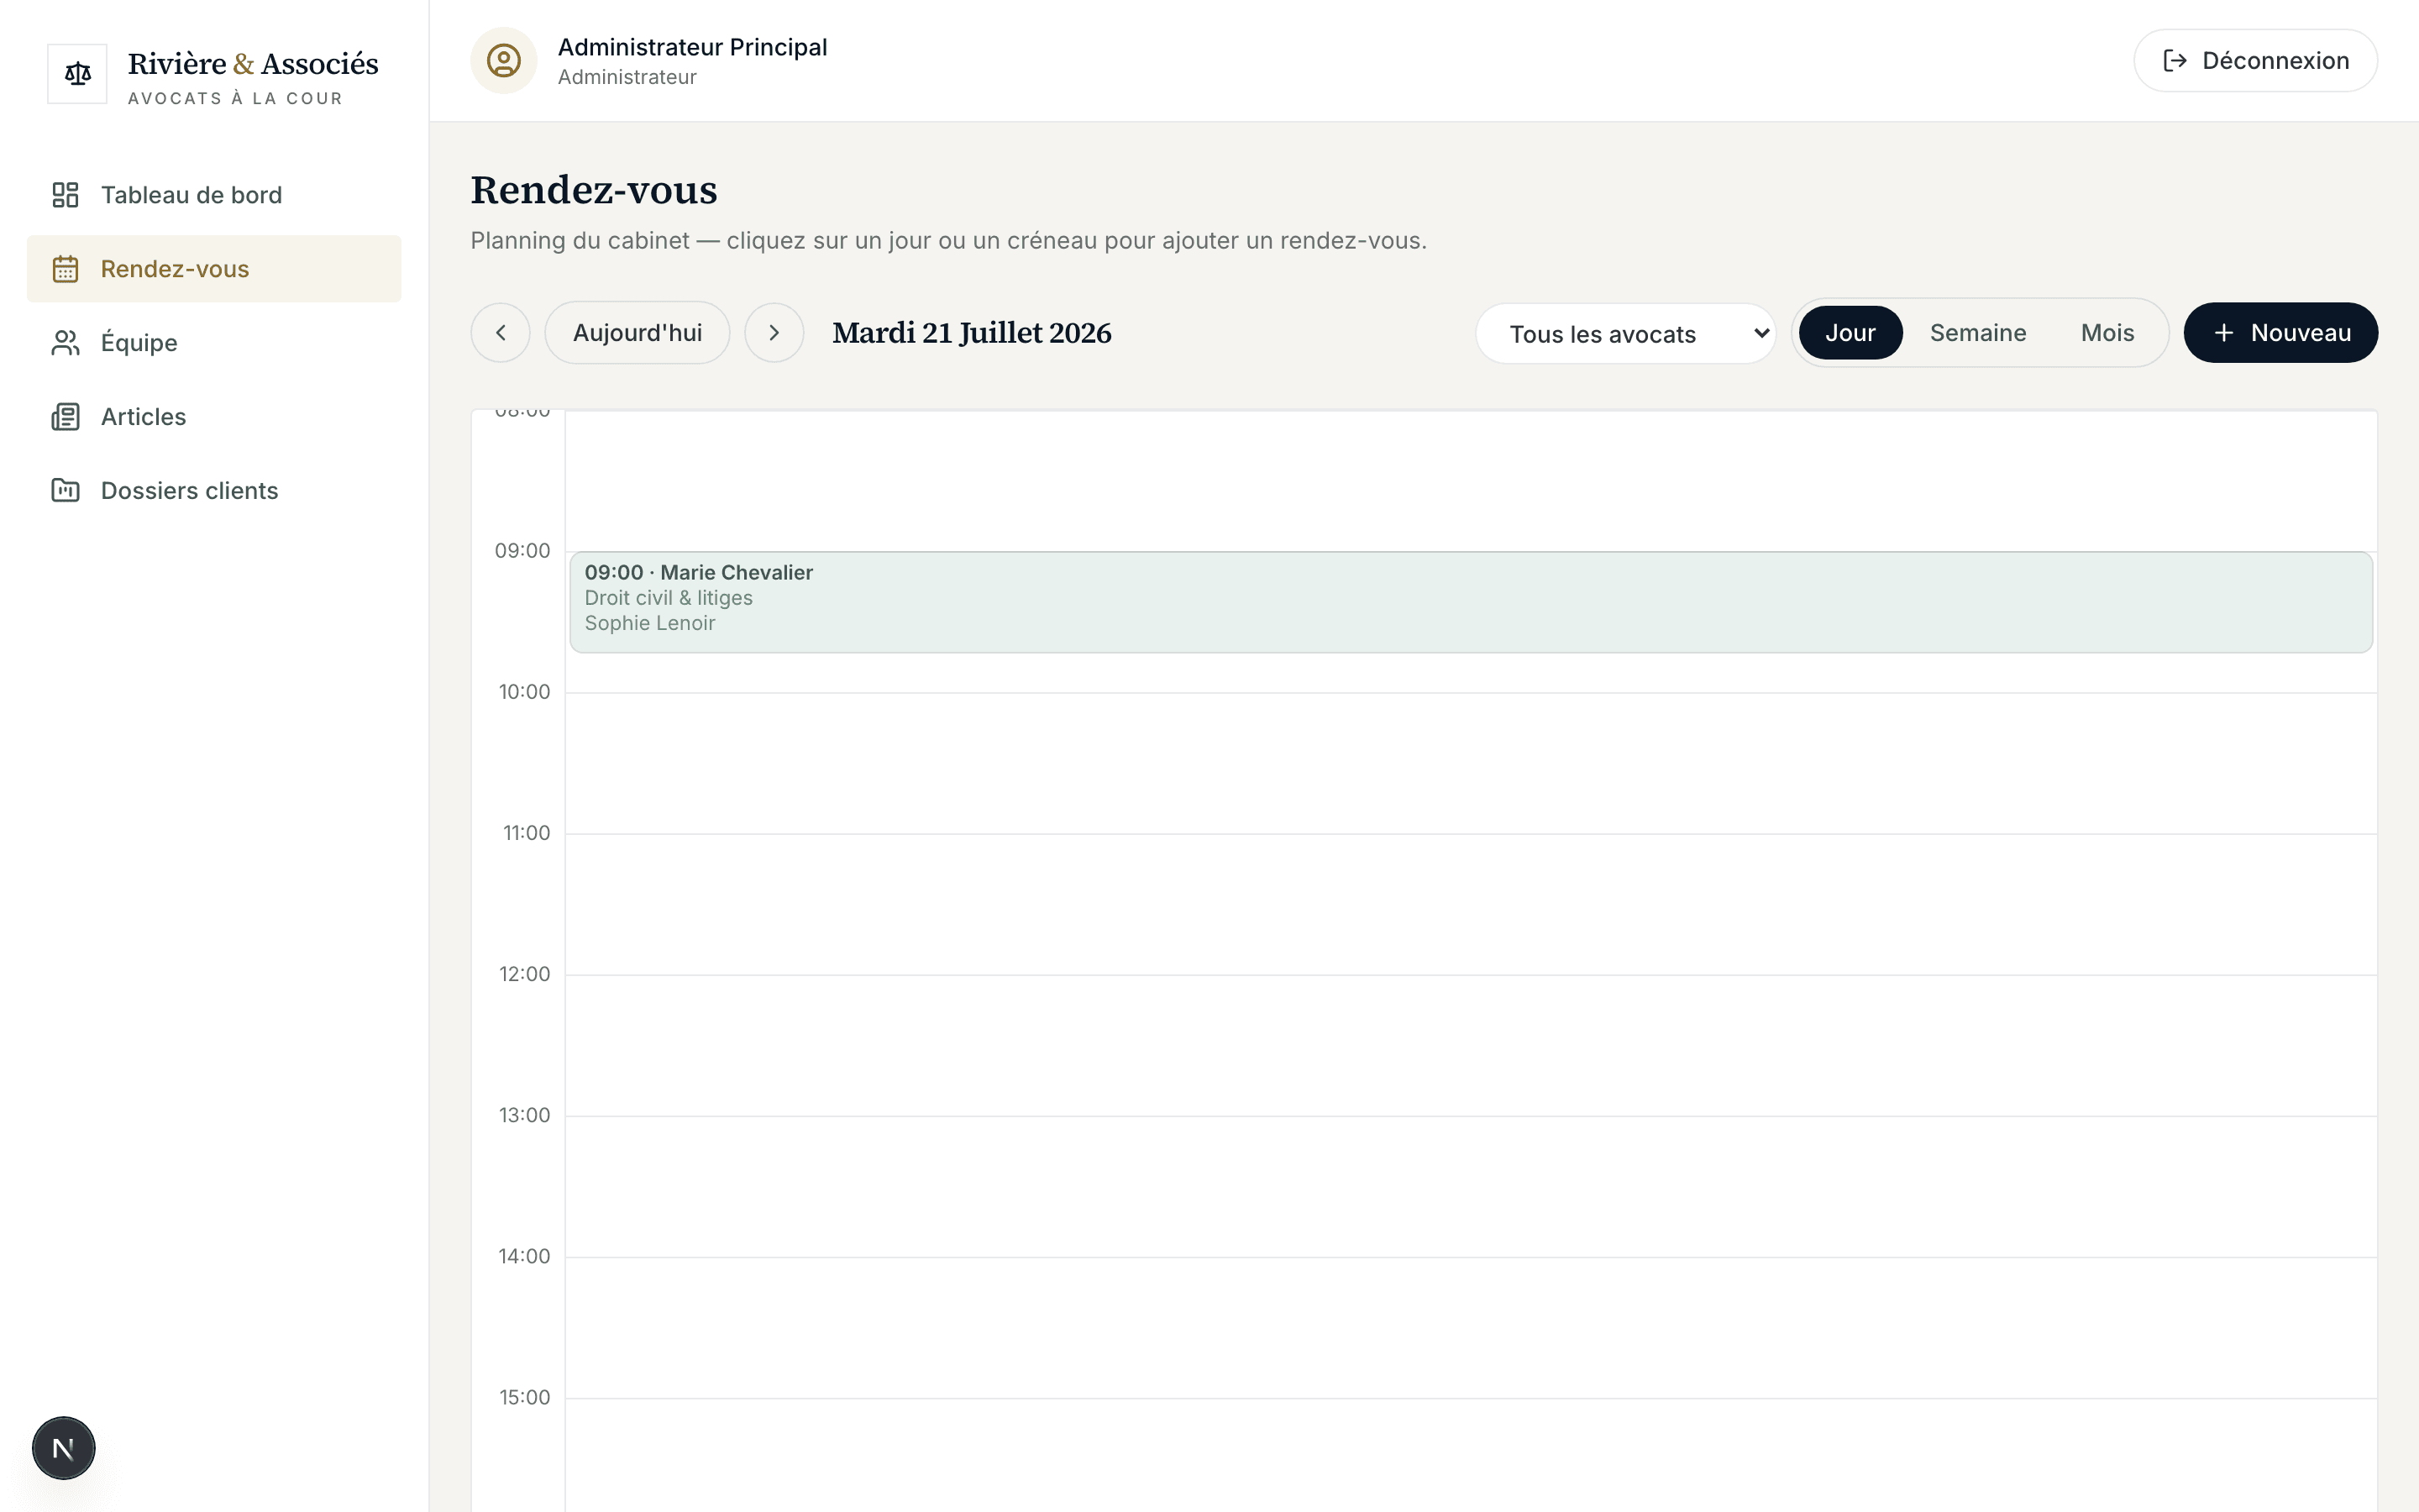Click the administrator avatar icon

pos(504,61)
